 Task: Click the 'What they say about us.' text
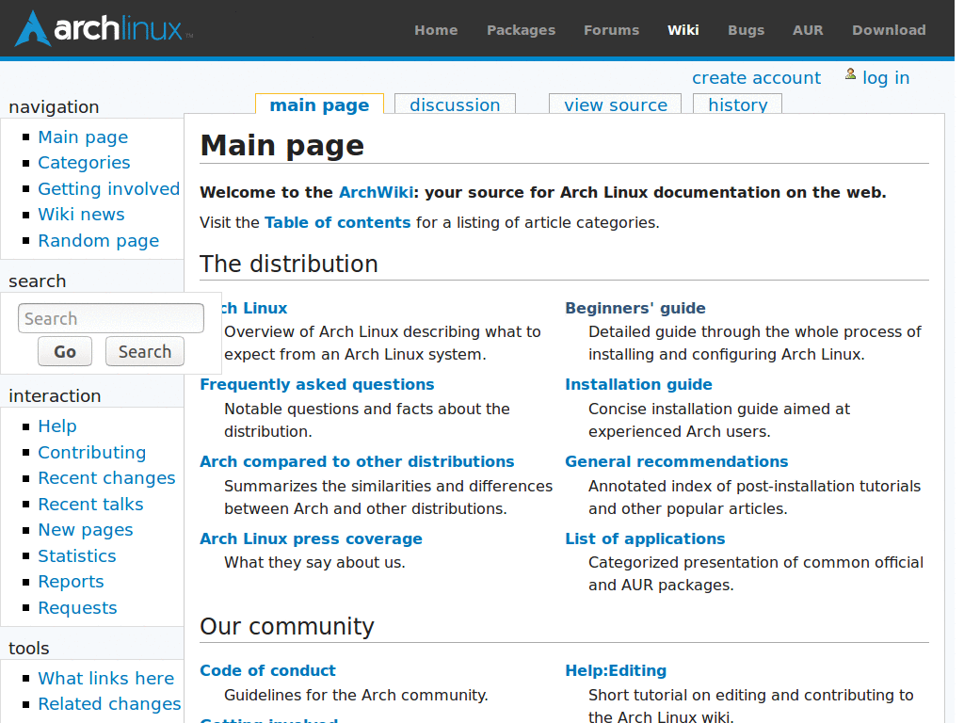314,563
